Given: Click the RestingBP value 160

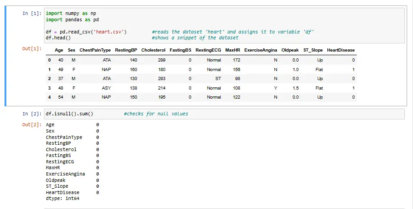Looking at the screenshot, I should click(x=134, y=70).
